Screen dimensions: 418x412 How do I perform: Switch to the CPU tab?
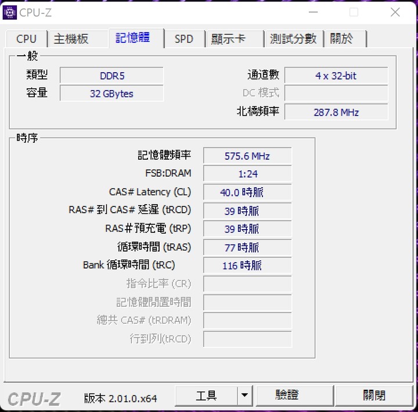[26, 39]
